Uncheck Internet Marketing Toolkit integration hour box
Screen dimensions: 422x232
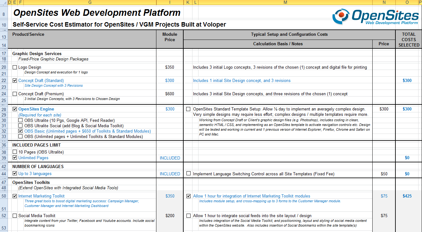tap(188, 196)
